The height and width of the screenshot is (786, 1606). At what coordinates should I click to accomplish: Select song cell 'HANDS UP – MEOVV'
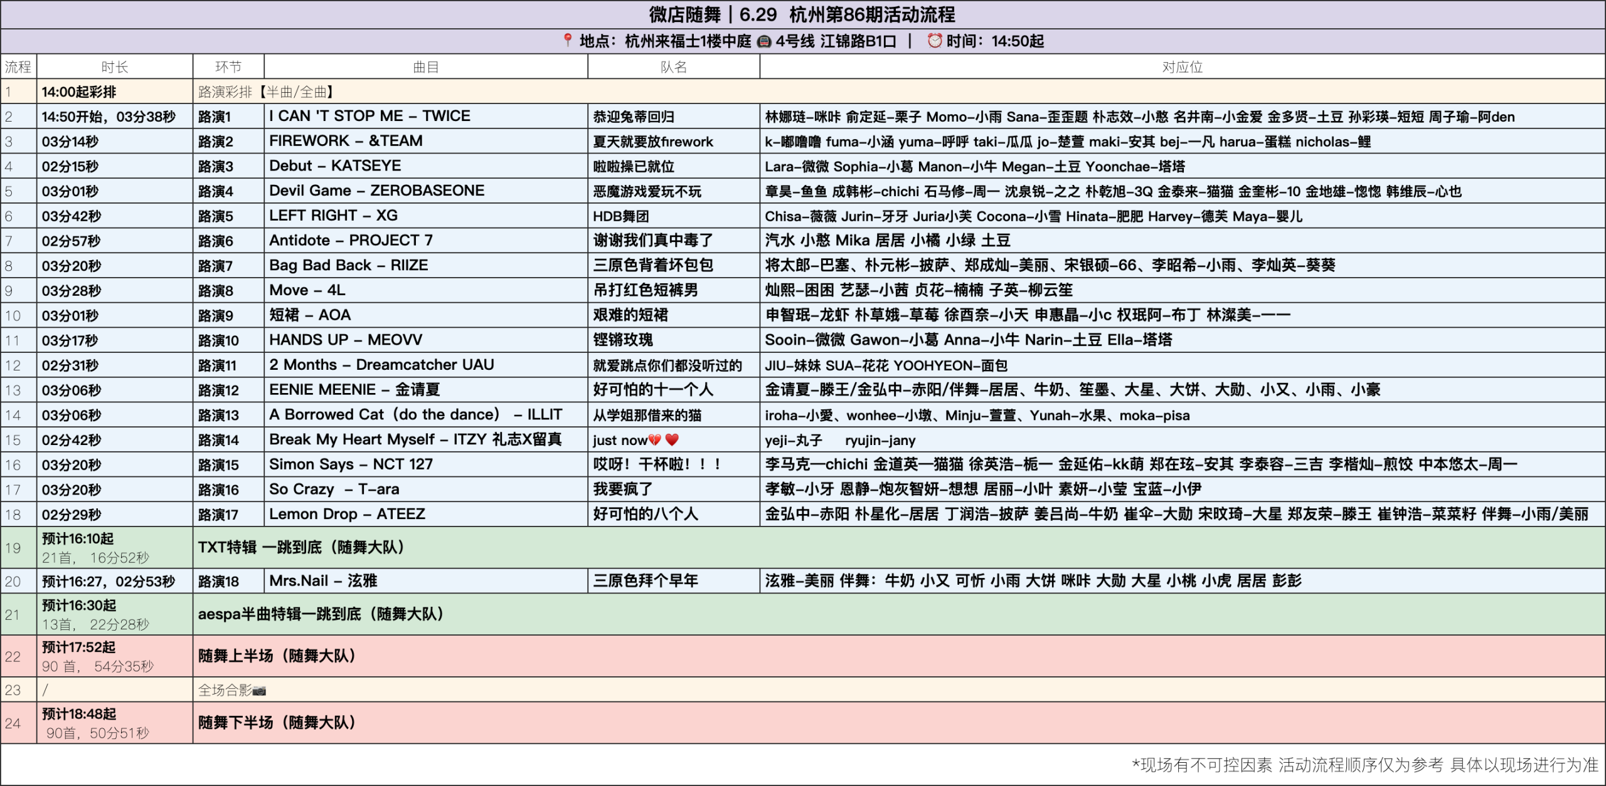click(x=426, y=340)
